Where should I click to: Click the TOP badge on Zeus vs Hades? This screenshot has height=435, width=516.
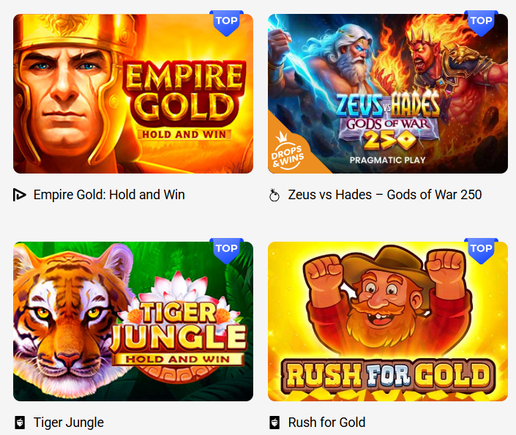pyautogui.click(x=481, y=23)
